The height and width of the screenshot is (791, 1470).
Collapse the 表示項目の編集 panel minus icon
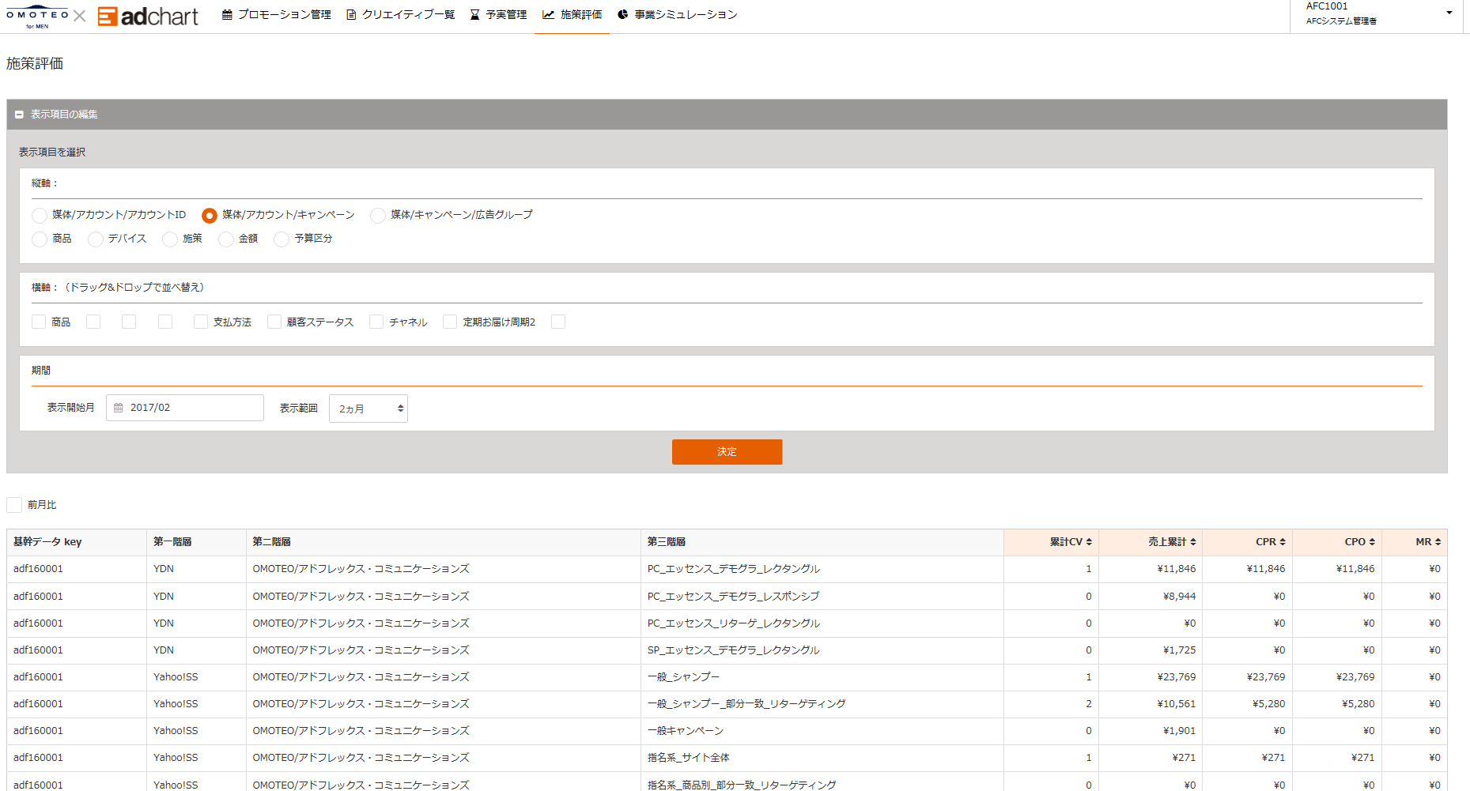19,115
